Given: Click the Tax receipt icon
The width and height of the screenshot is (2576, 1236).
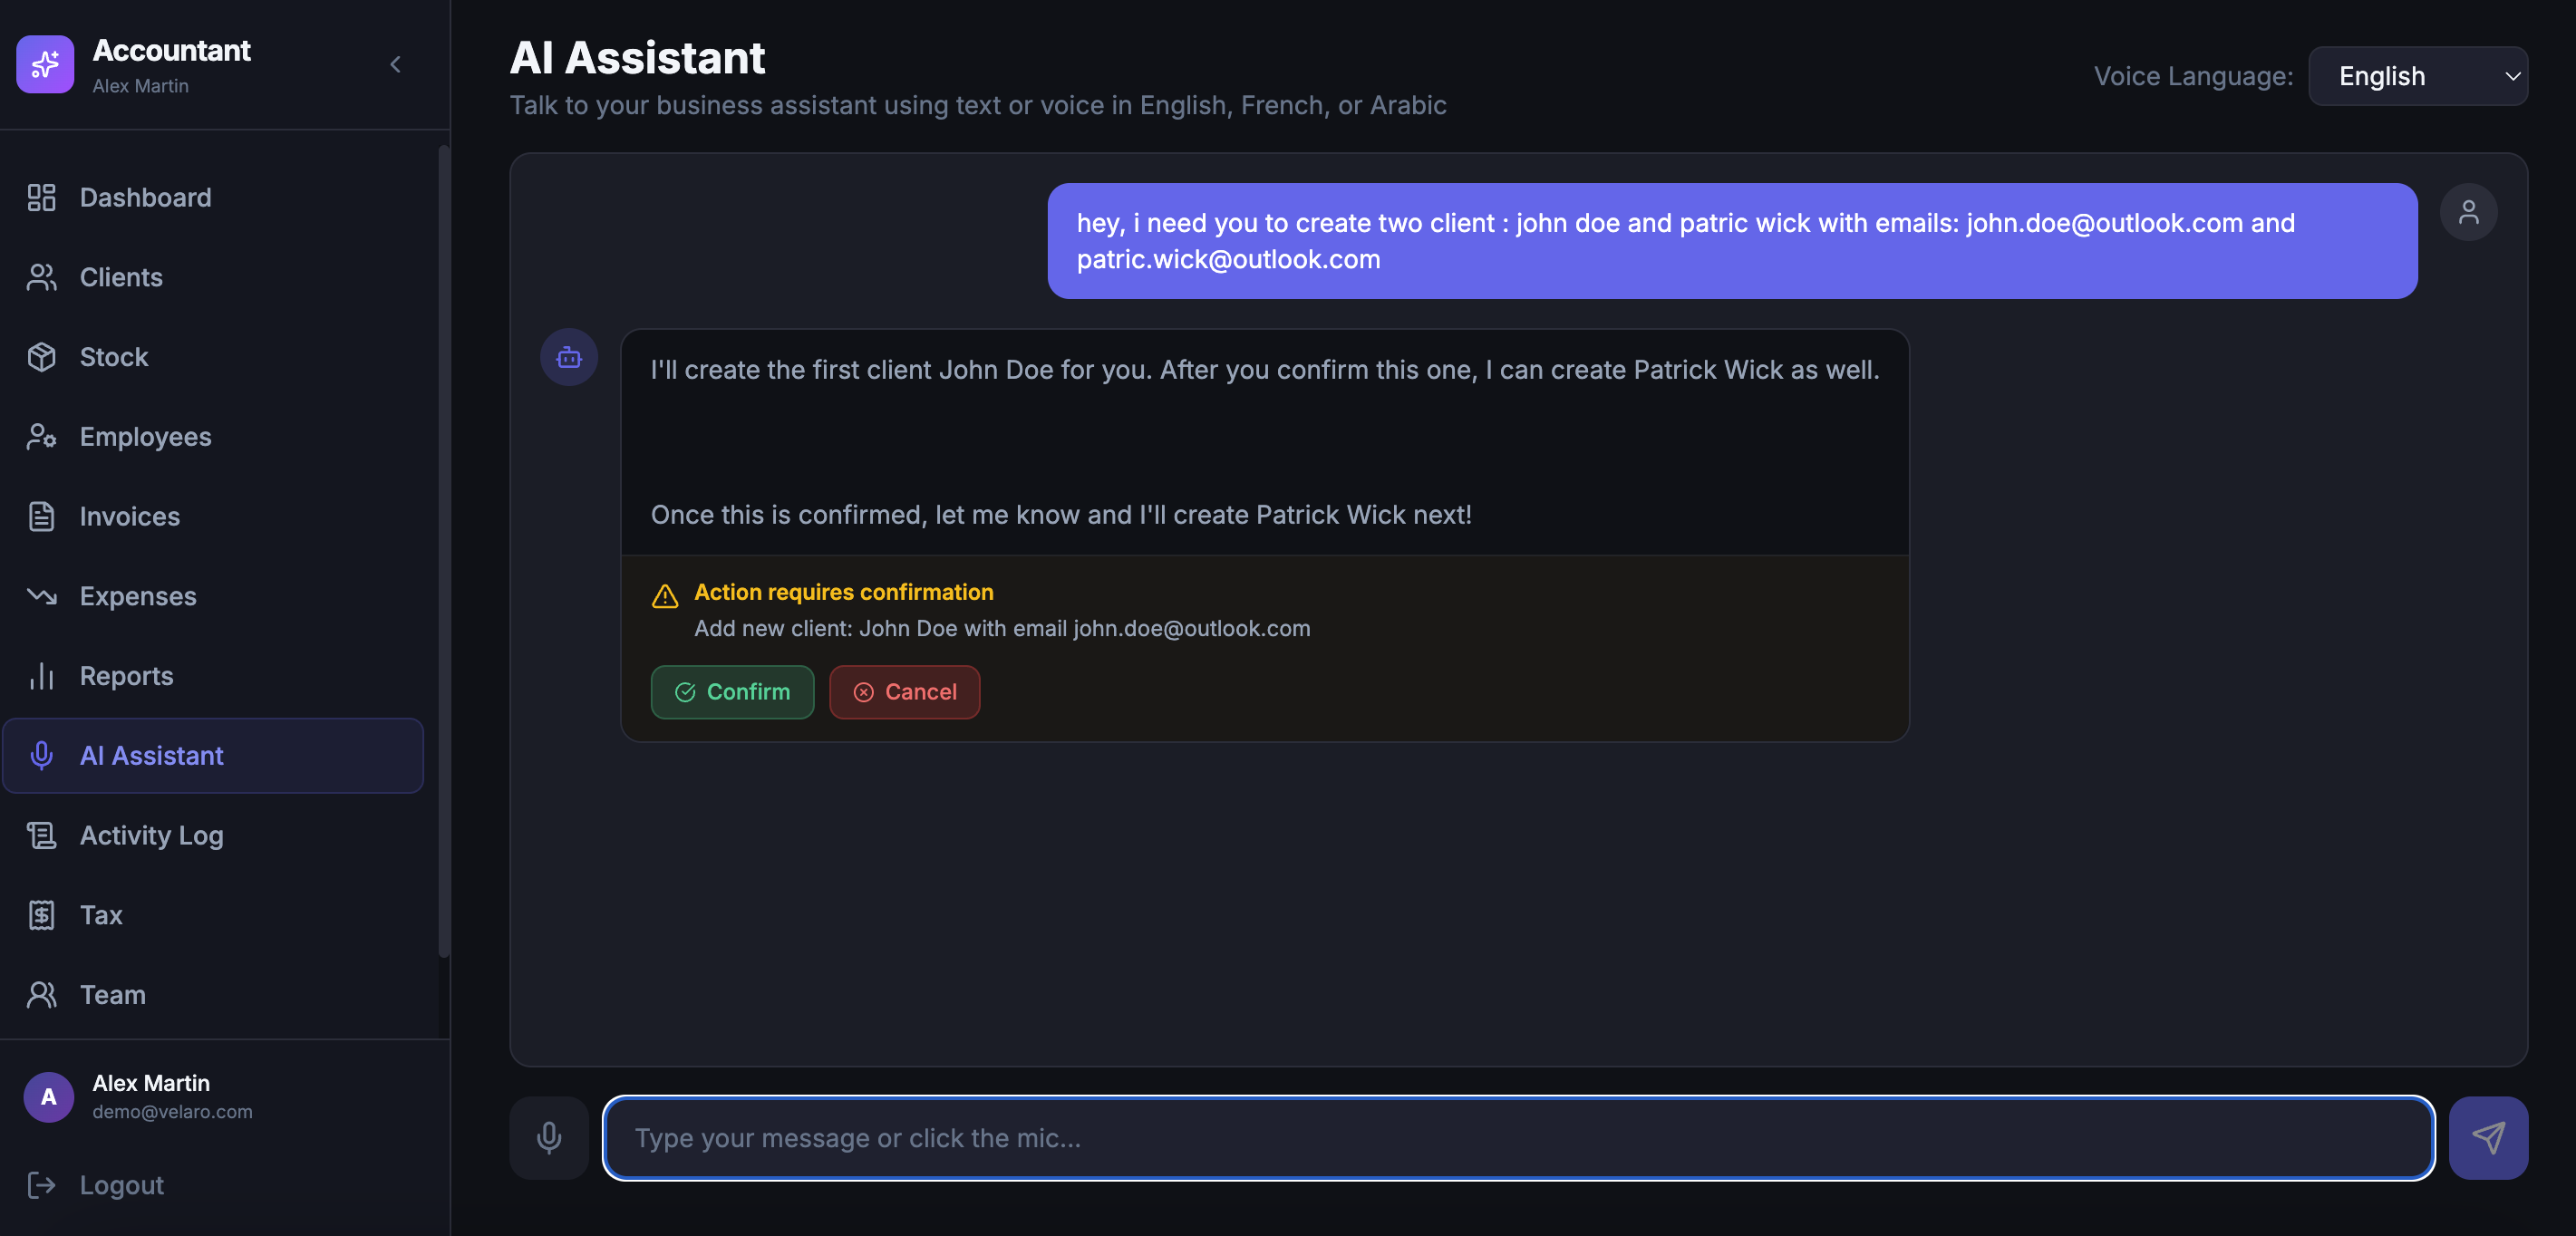Looking at the screenshot, I should tap(42, 915).
